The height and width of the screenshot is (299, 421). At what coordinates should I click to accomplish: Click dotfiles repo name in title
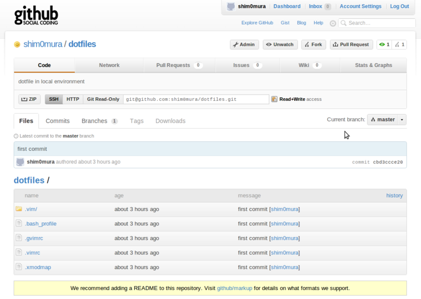point(82,44)
